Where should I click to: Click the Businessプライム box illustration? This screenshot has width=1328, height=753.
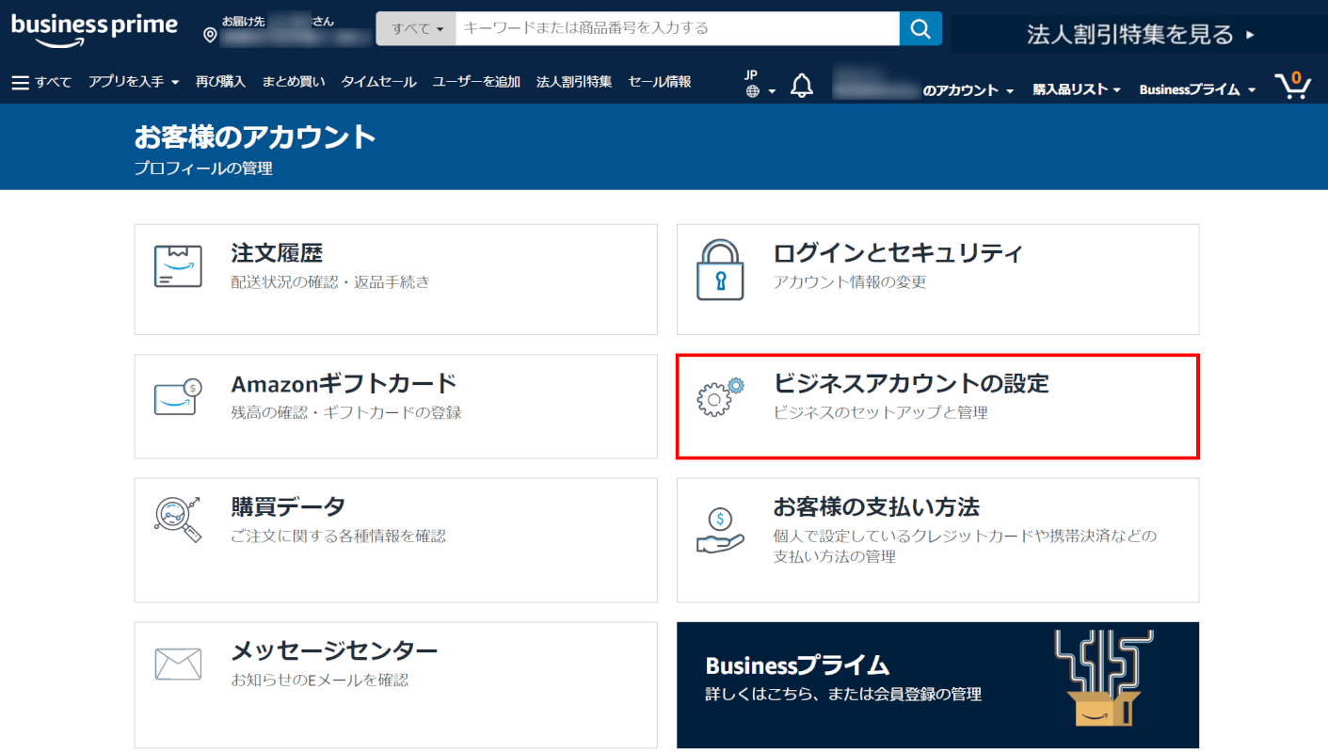(1103, 678)
